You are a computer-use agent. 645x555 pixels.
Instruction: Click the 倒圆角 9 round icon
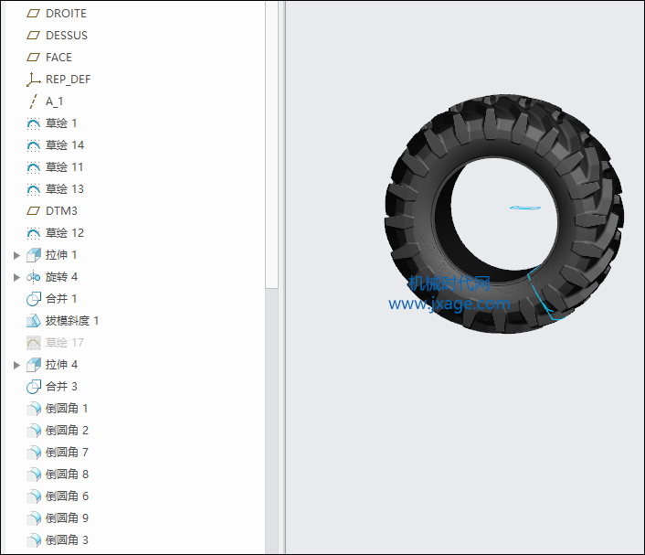[x=34, y=518]
